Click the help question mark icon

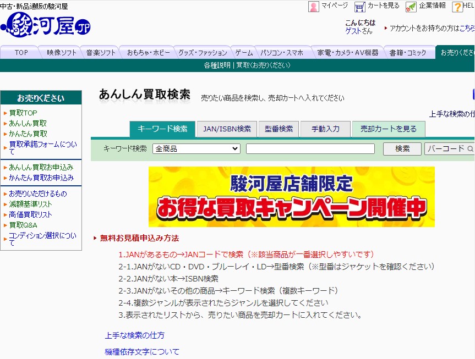[x=457, y=7]
